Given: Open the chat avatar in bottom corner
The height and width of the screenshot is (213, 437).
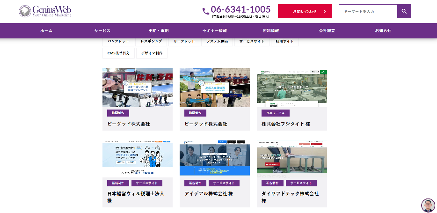Looking at the screenshot, I should pos(428,205).
